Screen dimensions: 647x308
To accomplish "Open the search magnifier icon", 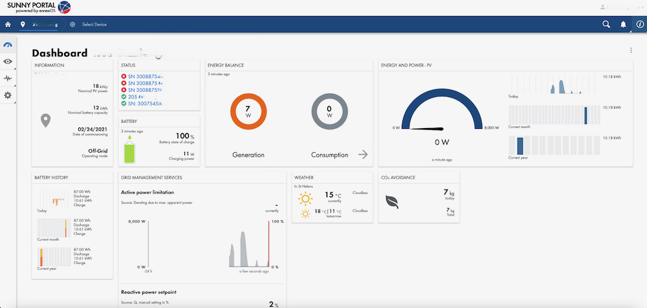I will click(606, 25).
